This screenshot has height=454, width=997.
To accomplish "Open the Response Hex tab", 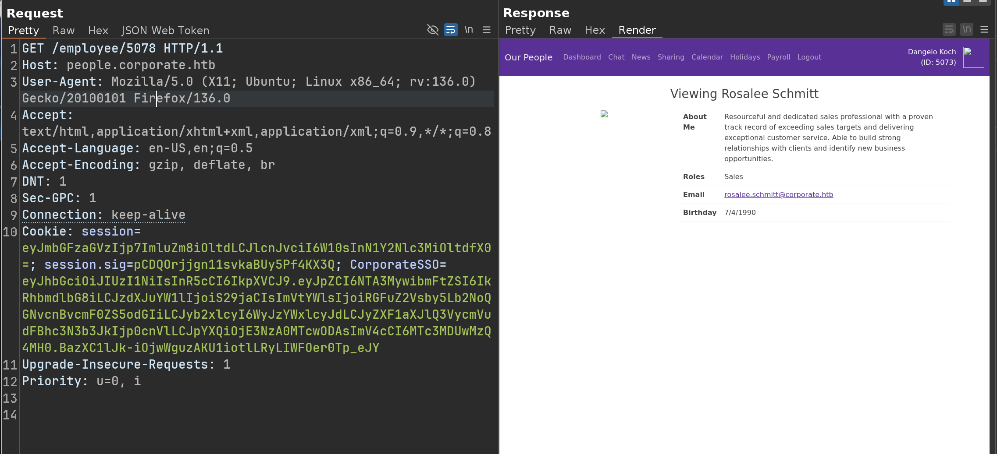I will coord(595,30).
